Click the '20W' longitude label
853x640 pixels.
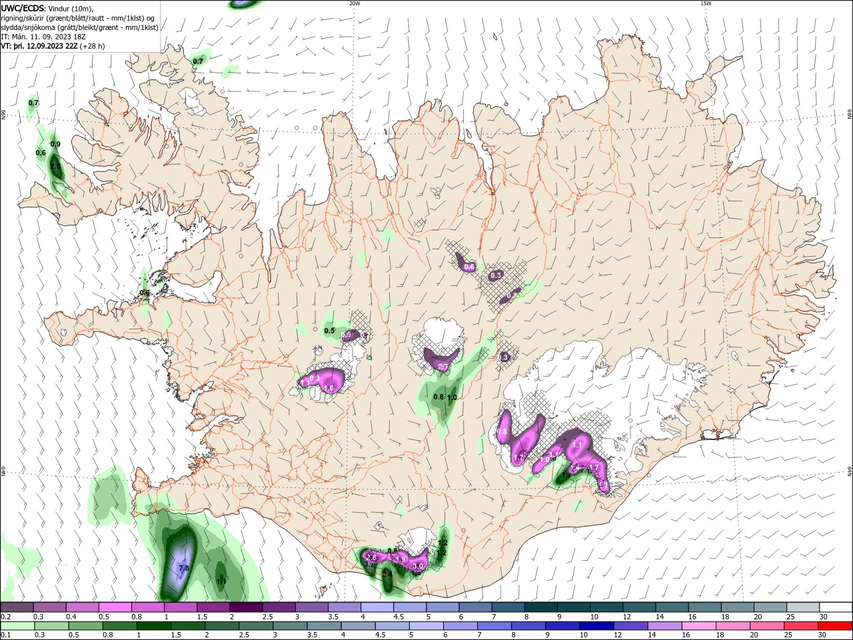(x=355, y=3)
